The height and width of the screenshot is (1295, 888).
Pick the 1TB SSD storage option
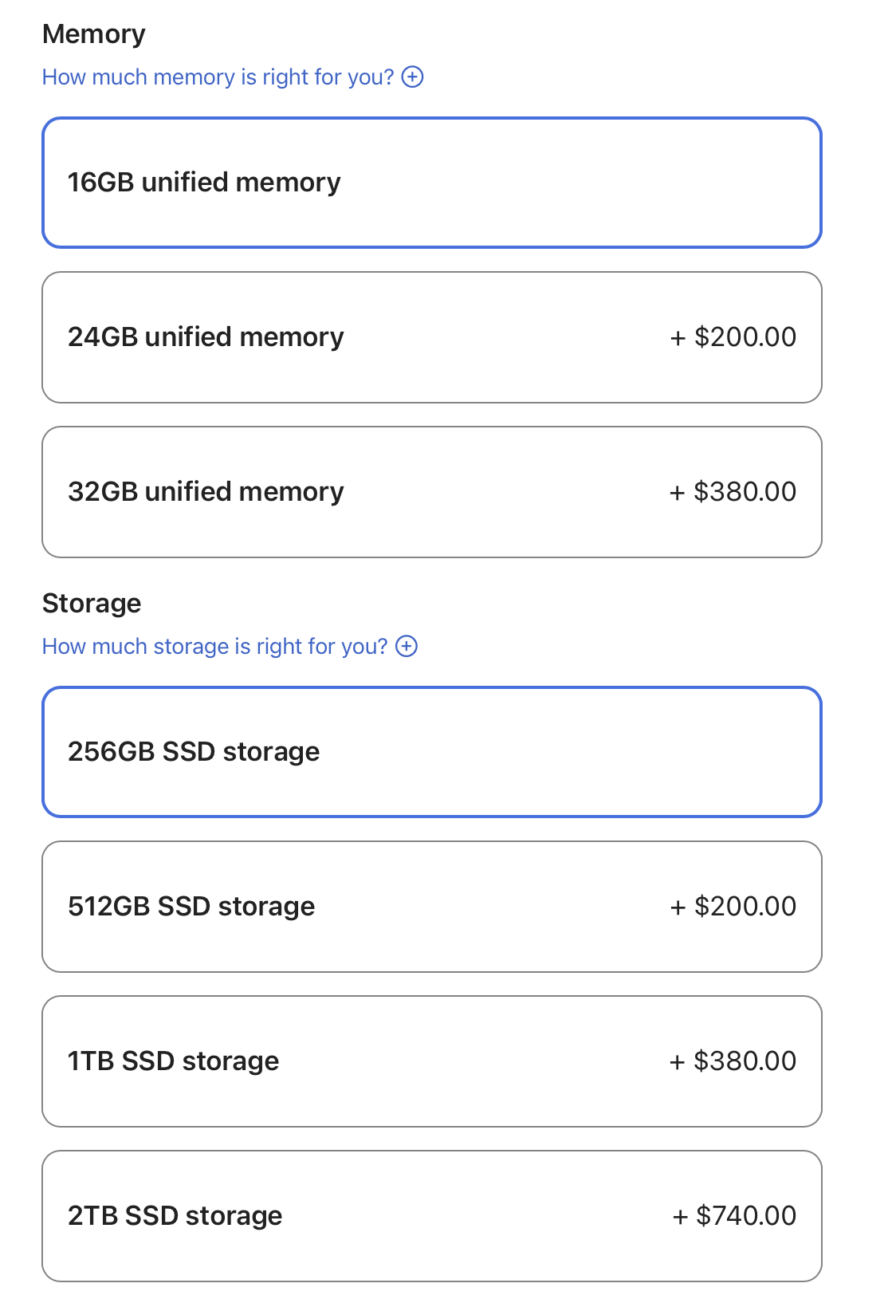pyautogui.click(x=430, y=1061)
